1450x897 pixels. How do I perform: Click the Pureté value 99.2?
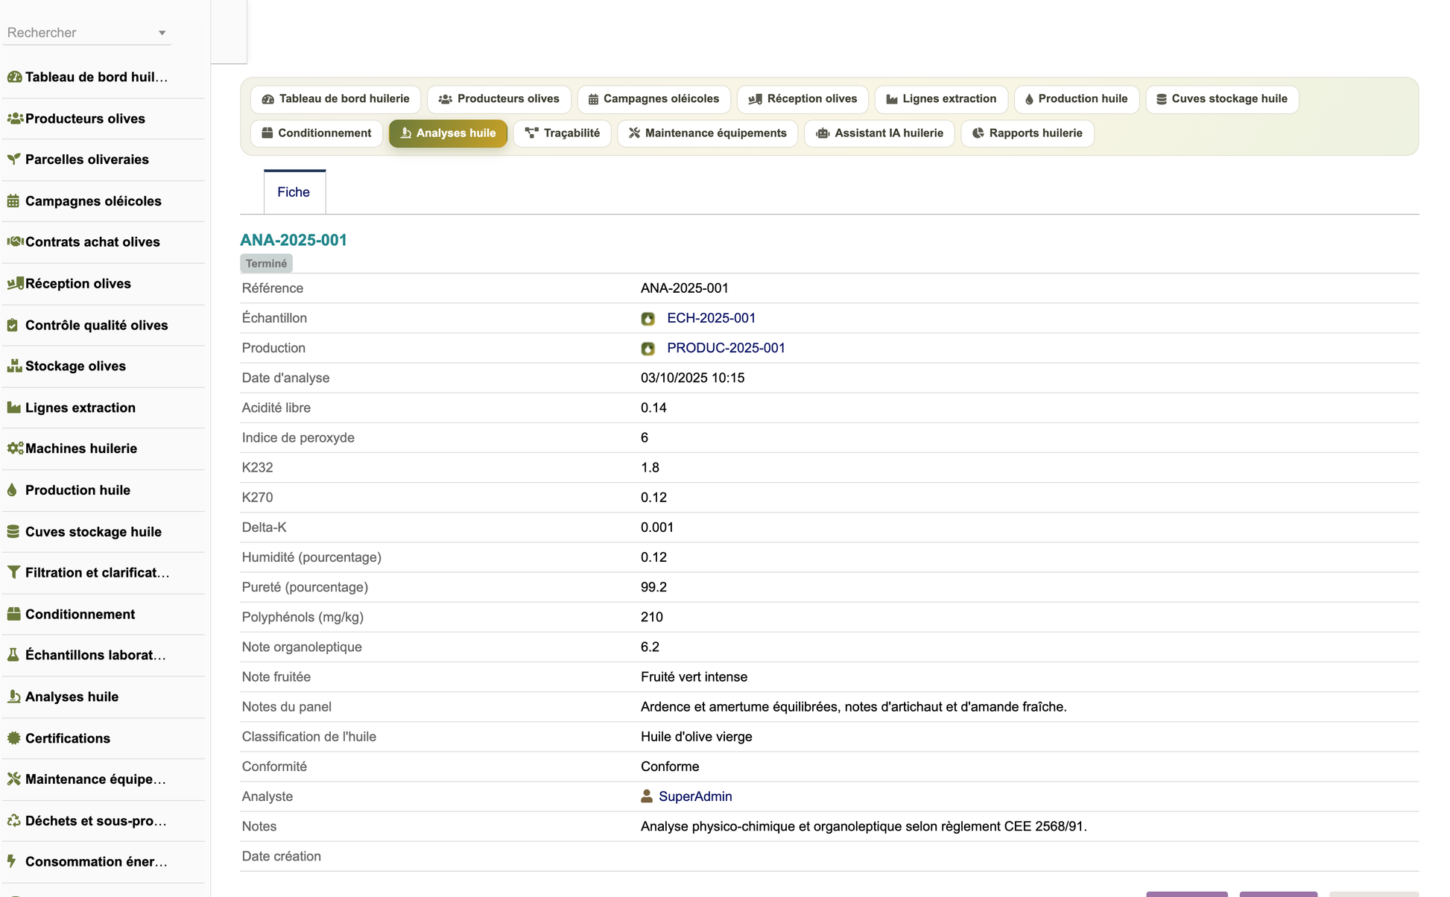[653, 587]
